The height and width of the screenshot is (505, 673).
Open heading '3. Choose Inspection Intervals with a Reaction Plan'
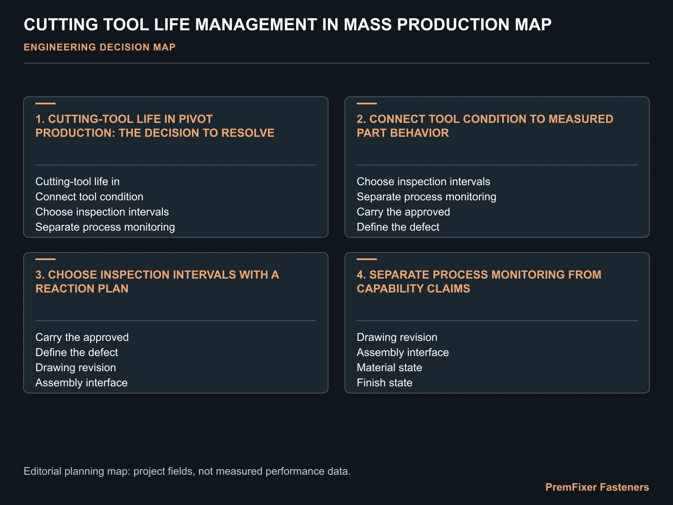pos(157,282)
